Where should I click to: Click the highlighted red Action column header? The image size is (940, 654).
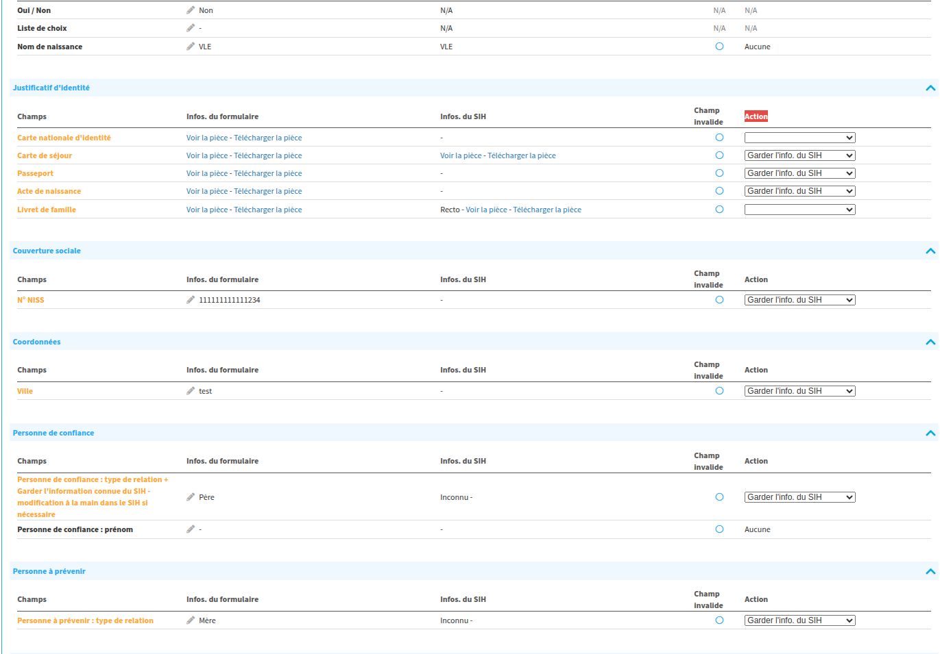pos(756,116)
